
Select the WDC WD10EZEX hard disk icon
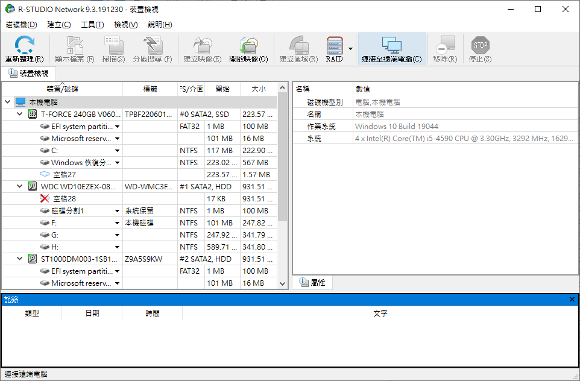(33, 186)
